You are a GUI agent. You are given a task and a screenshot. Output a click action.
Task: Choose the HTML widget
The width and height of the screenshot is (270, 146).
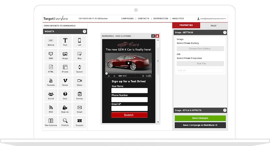pyautogui.click(x=51, y=68)
